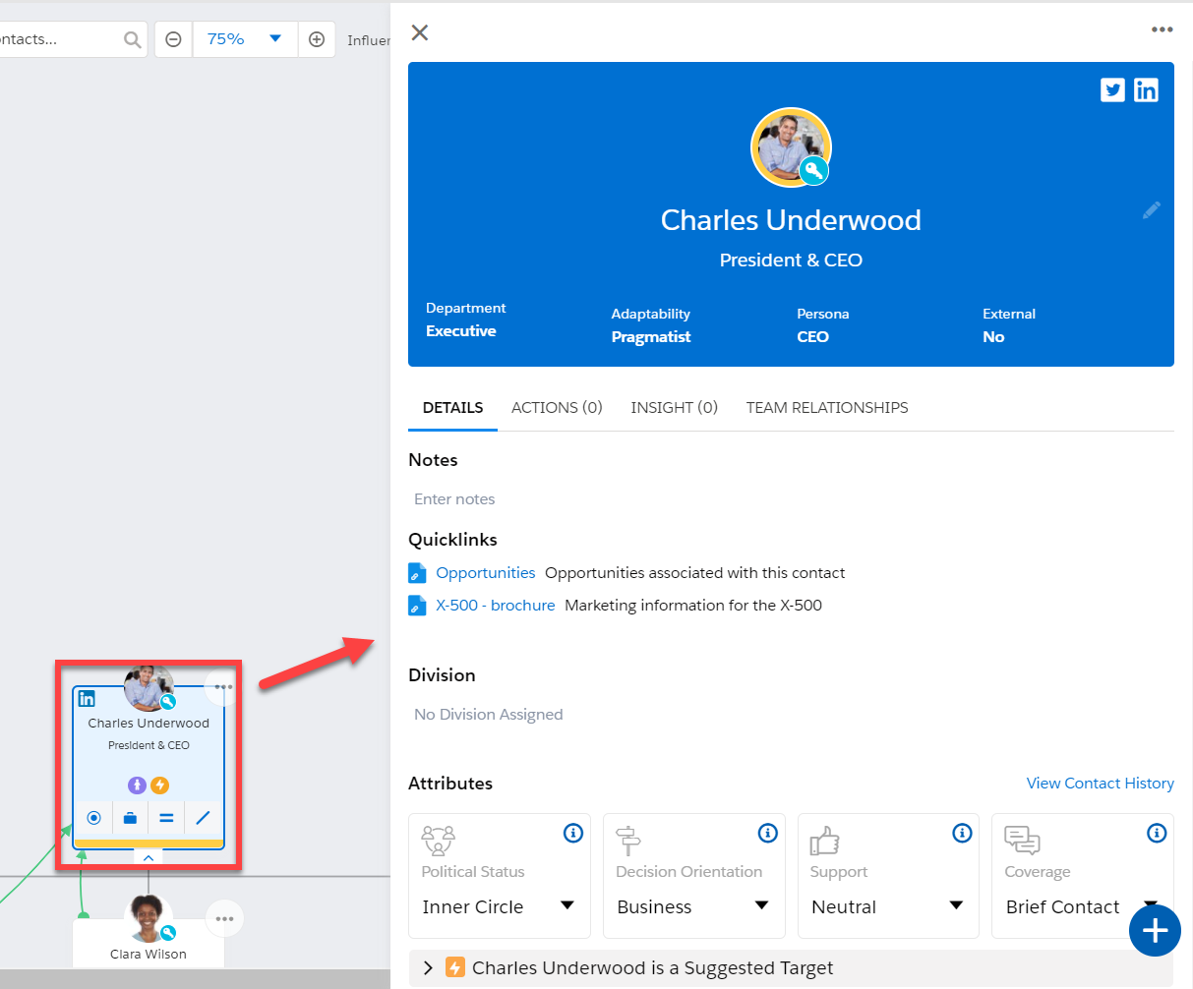The image size is (1193, 989).
Task: Open the Support Neutral dropdown
Action: pyautogui.click(x=888, y=906)
